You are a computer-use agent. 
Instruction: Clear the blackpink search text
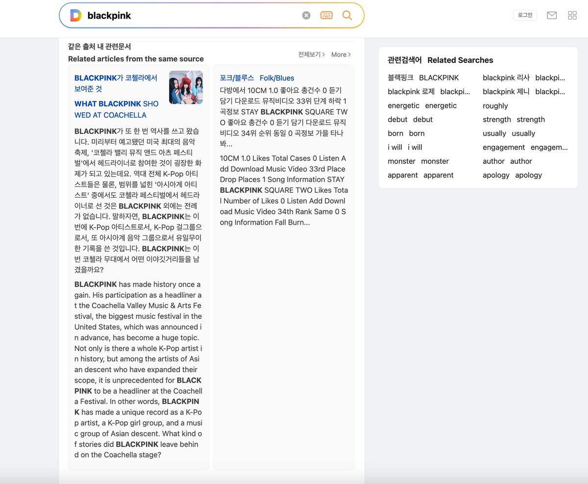tap(306, 15)
